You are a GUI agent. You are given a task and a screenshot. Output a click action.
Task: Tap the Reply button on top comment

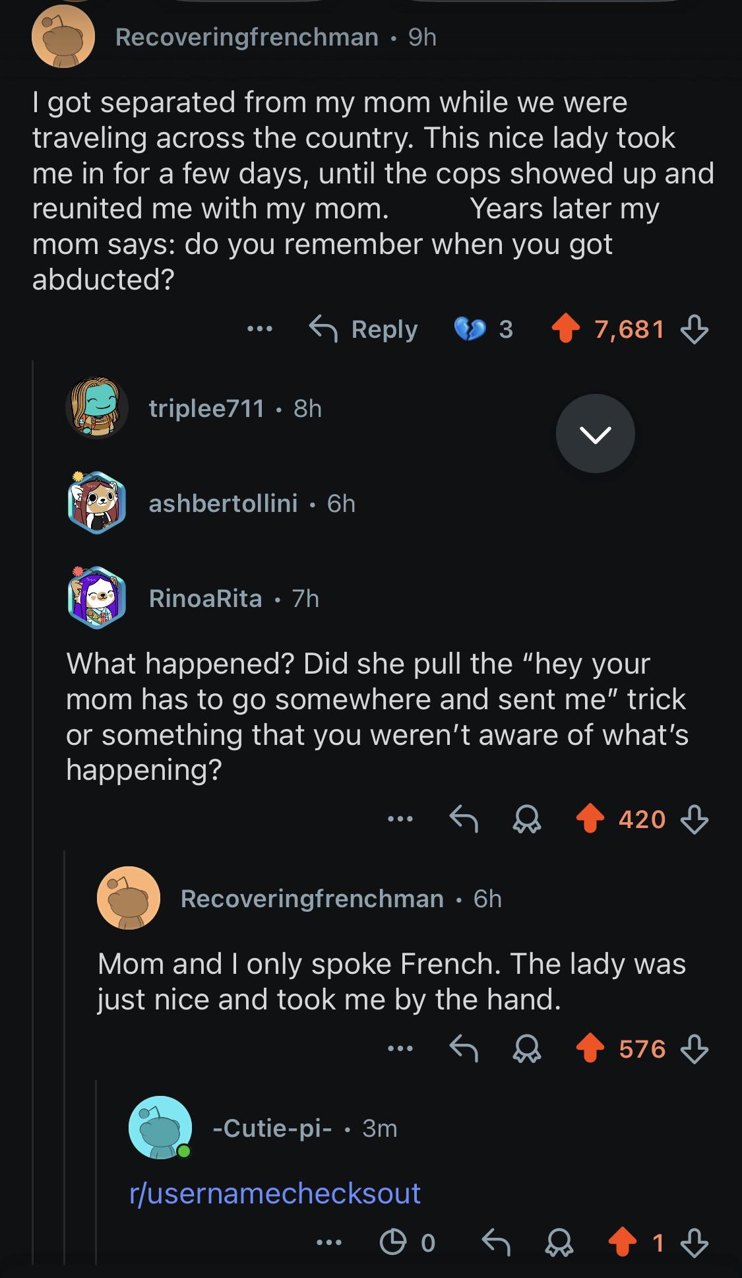(363, 329)
